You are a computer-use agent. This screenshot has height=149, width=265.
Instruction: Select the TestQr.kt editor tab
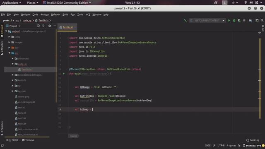coord(67,27)
